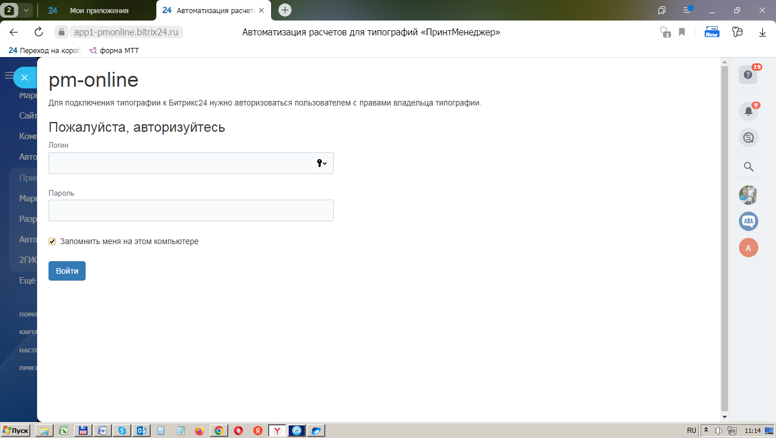
Task: Open the browser bookmarks collections icon
Action: (662, 10)
